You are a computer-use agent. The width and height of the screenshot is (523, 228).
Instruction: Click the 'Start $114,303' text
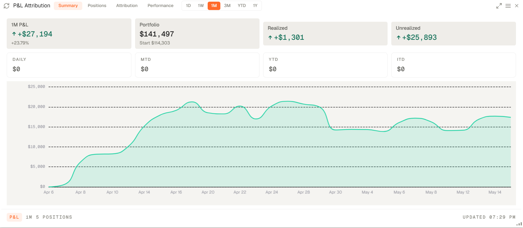coord(155,43)
